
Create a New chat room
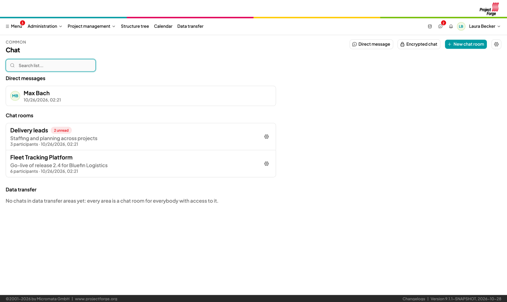466,44
